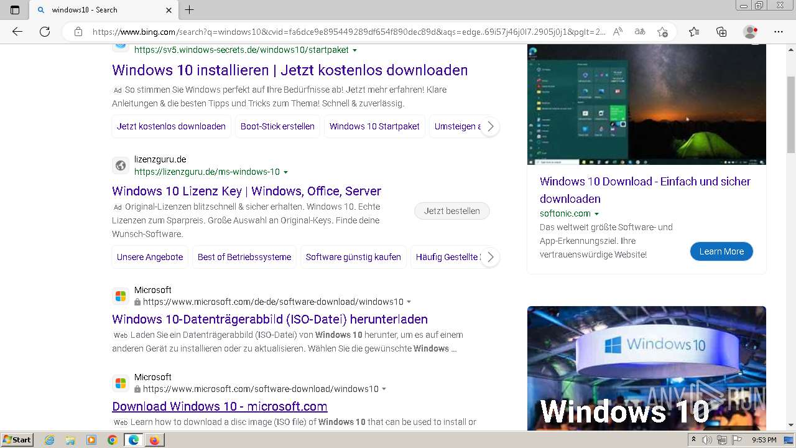This screenshot has width=796, height=448.
Task: Open File Explorer from taskbar
Action: 70,440
